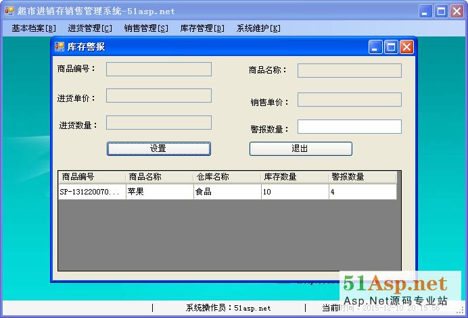Click the 警报数量 column header
The image size is (468, 318).
pos(361,177)
